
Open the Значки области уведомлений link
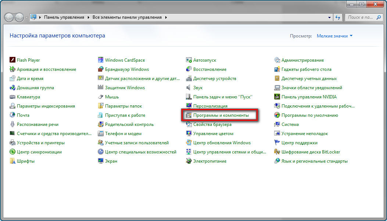point(312,88)
